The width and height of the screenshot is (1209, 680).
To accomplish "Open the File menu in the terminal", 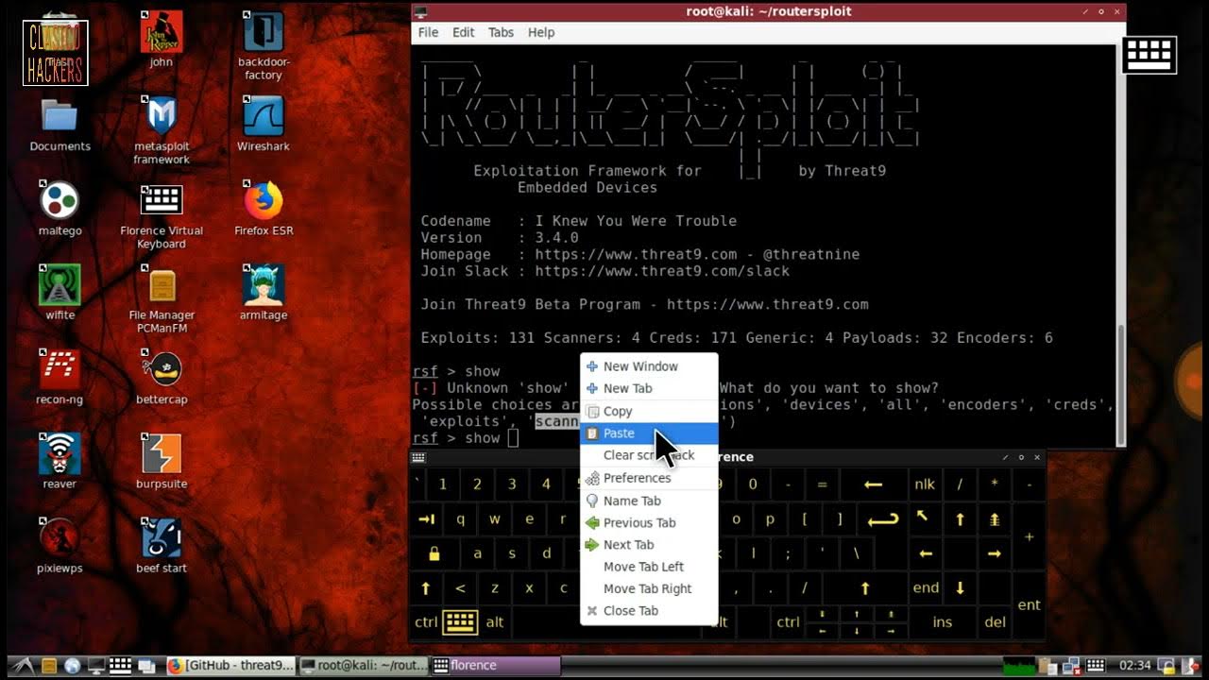I will point(429,32).
